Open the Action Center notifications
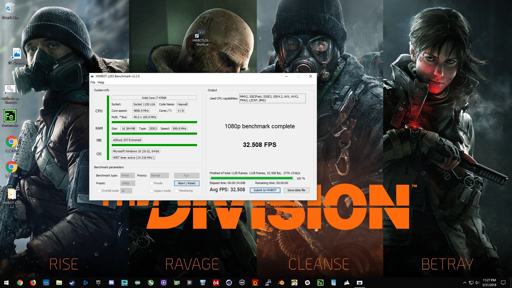This screenshot has height=288, width=512. click(503, 283)
